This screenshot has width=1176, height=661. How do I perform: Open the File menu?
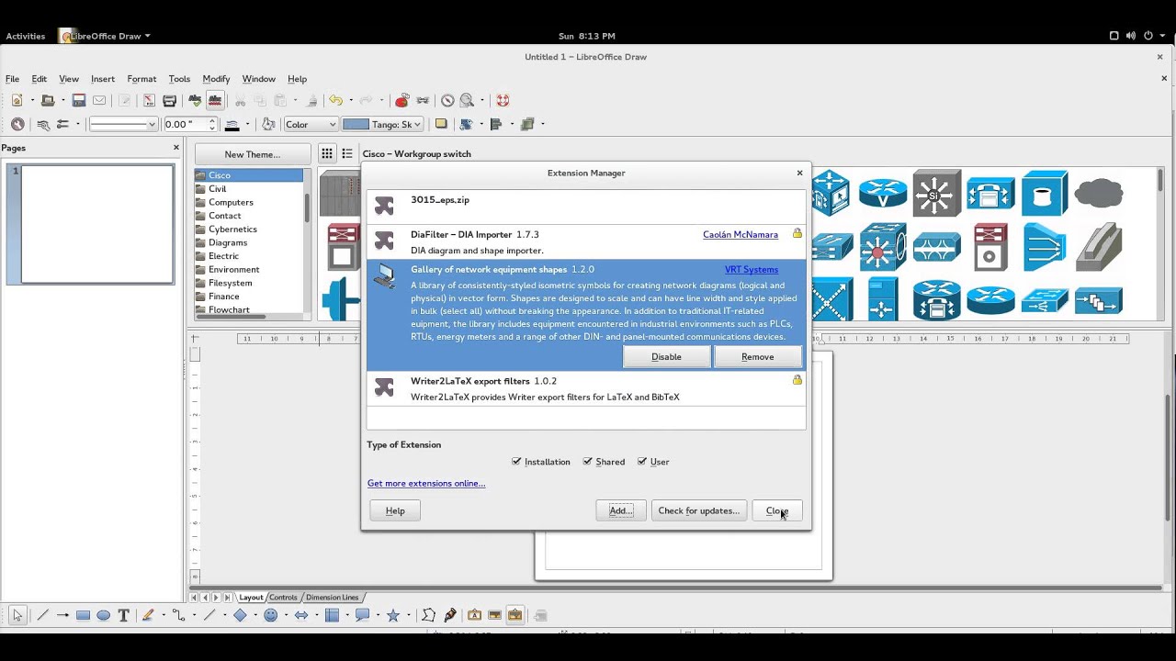point(12,79)
